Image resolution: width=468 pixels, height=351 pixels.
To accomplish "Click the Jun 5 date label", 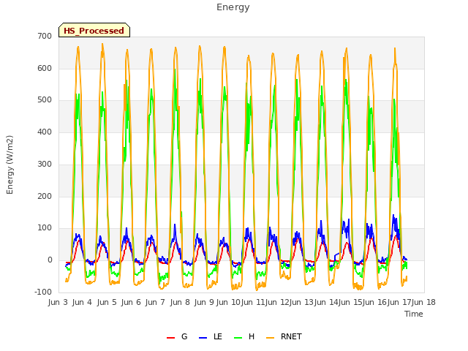I will click(107, 302).
